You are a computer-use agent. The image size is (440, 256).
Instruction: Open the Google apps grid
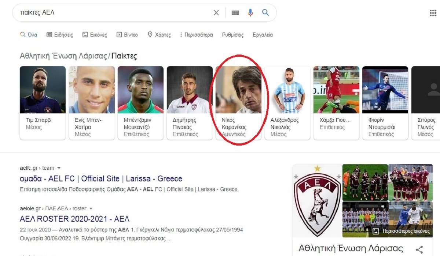433,13
